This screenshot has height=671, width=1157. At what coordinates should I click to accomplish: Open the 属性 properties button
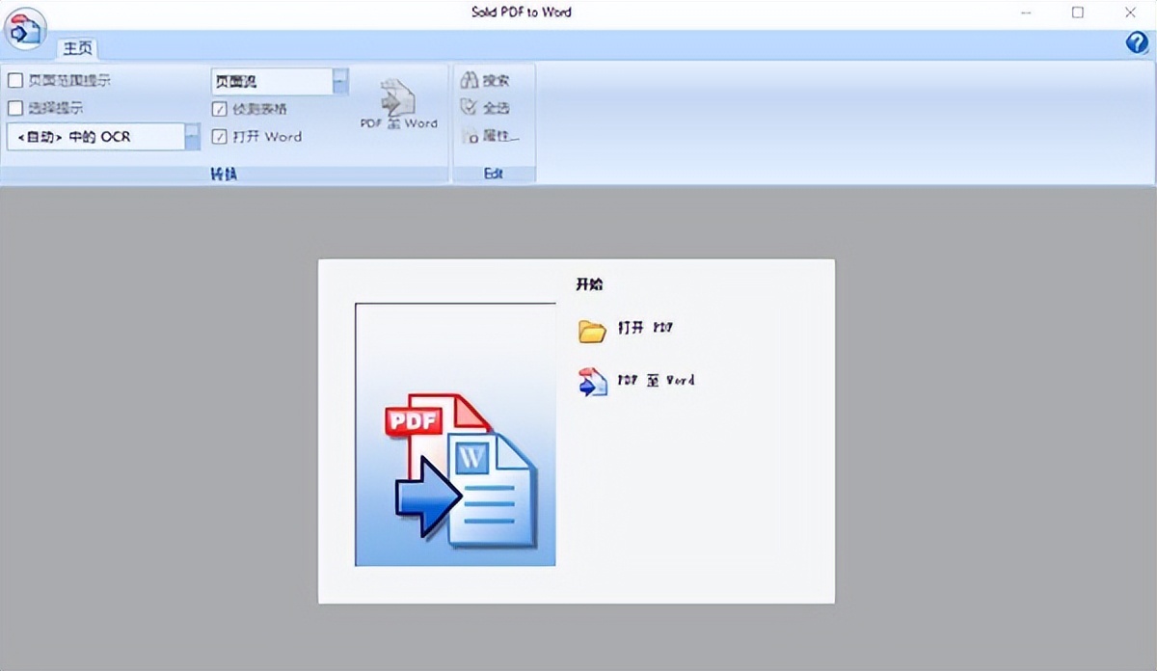[491, 137]
